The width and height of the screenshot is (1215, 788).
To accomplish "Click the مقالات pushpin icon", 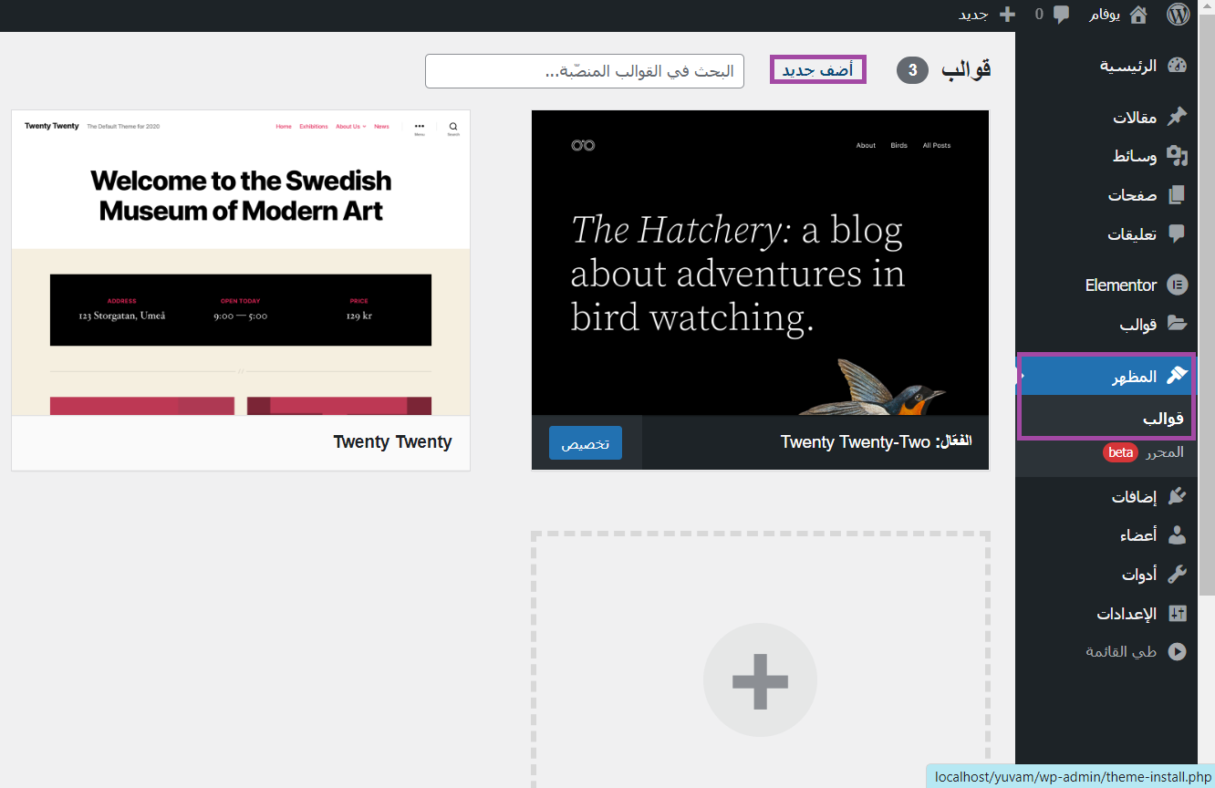I will (x=1177, y=117).
